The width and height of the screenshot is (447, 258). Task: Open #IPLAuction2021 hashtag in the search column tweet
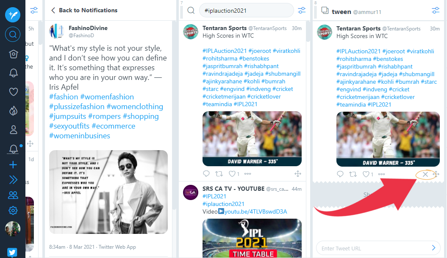225,51
